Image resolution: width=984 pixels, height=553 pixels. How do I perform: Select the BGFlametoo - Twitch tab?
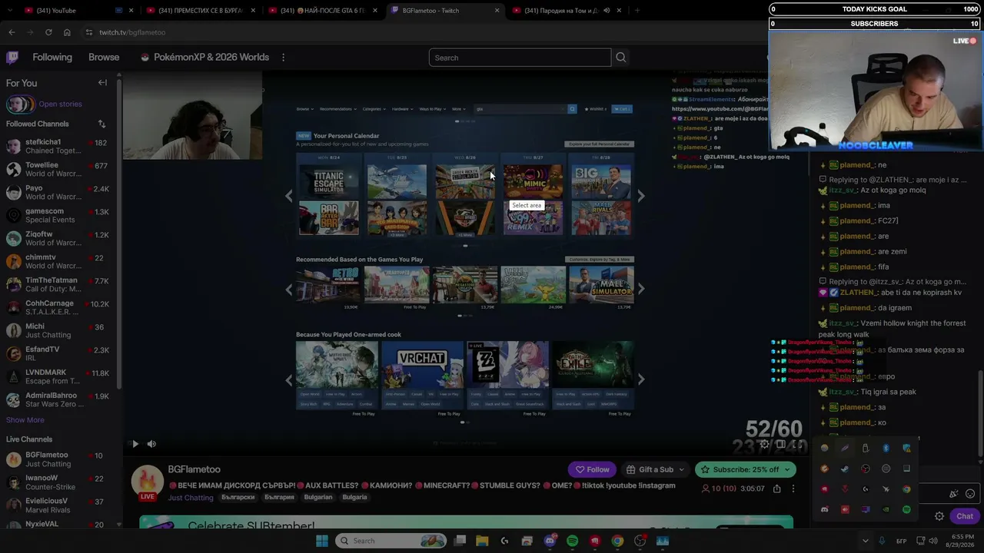click(x=446, y=11)
